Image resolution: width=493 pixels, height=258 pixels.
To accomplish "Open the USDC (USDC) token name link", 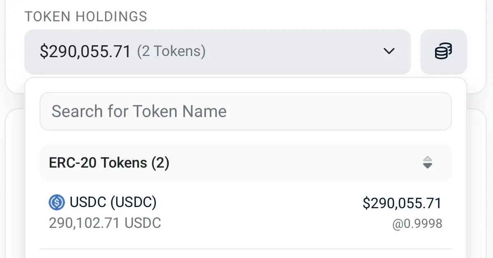I will [x=113, y=202].
